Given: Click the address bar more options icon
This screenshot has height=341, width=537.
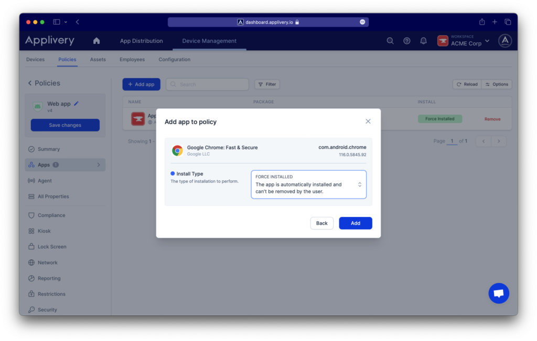Looking at the screenshot, I should tap(362, 22).
